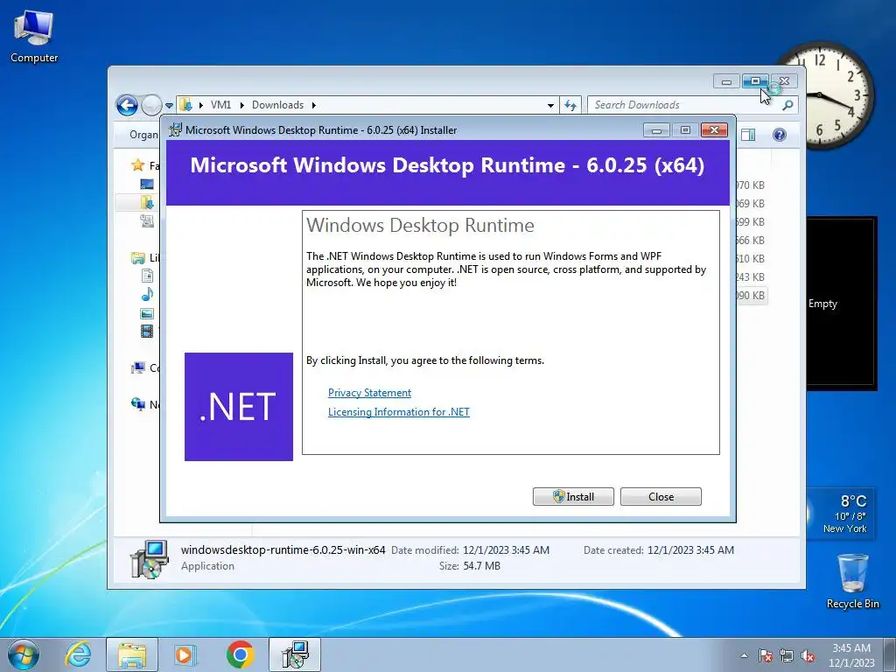Open the Computer desktop icon
896x672 pixels.
point(34,37)
